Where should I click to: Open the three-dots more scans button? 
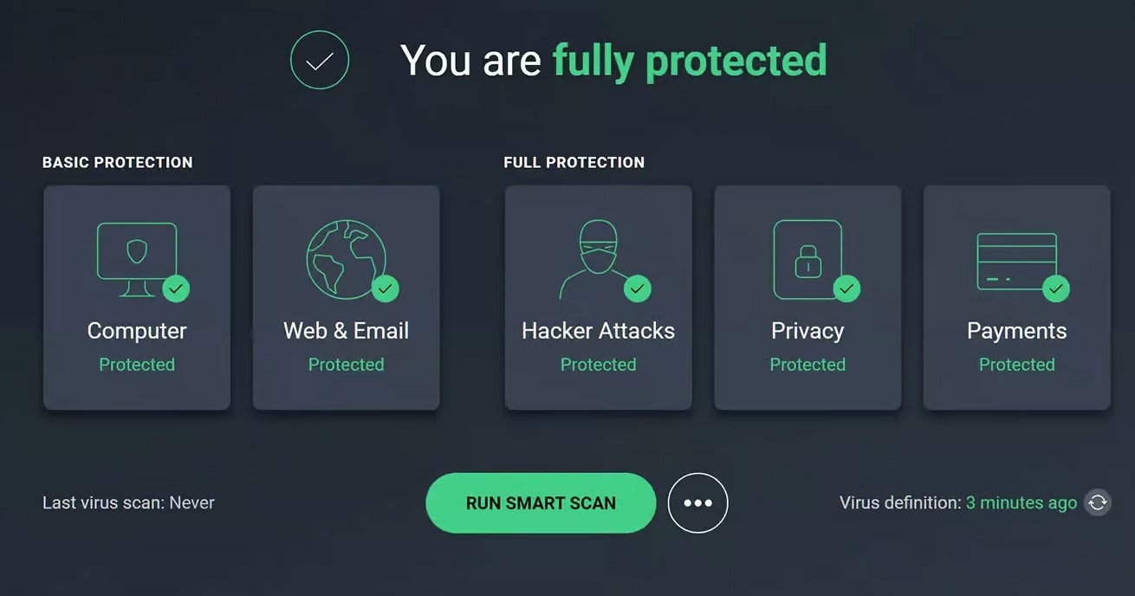click(697, 502)
